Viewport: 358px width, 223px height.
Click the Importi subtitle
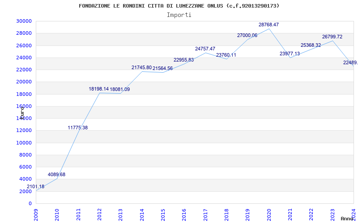179,15
